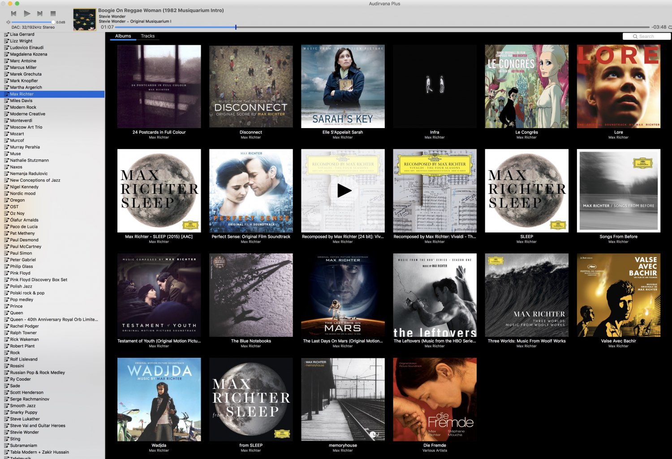The image size is (672, 459).
Task: Click album title '24 Postcards in Full Colour'
Action: (159, 133)
